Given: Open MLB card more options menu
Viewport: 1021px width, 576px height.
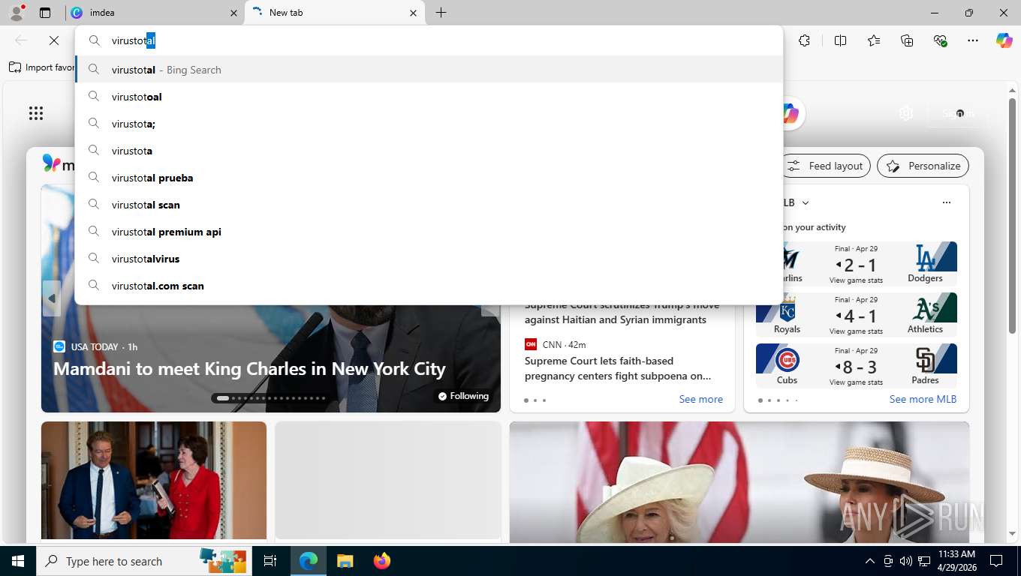Looking at the screenshot, I should coord(947,202).
